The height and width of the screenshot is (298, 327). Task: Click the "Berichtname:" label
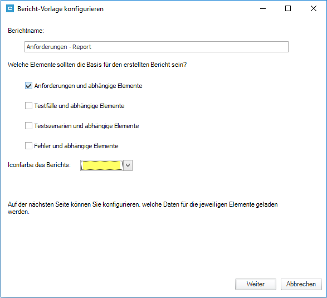[x=26, y=31]
